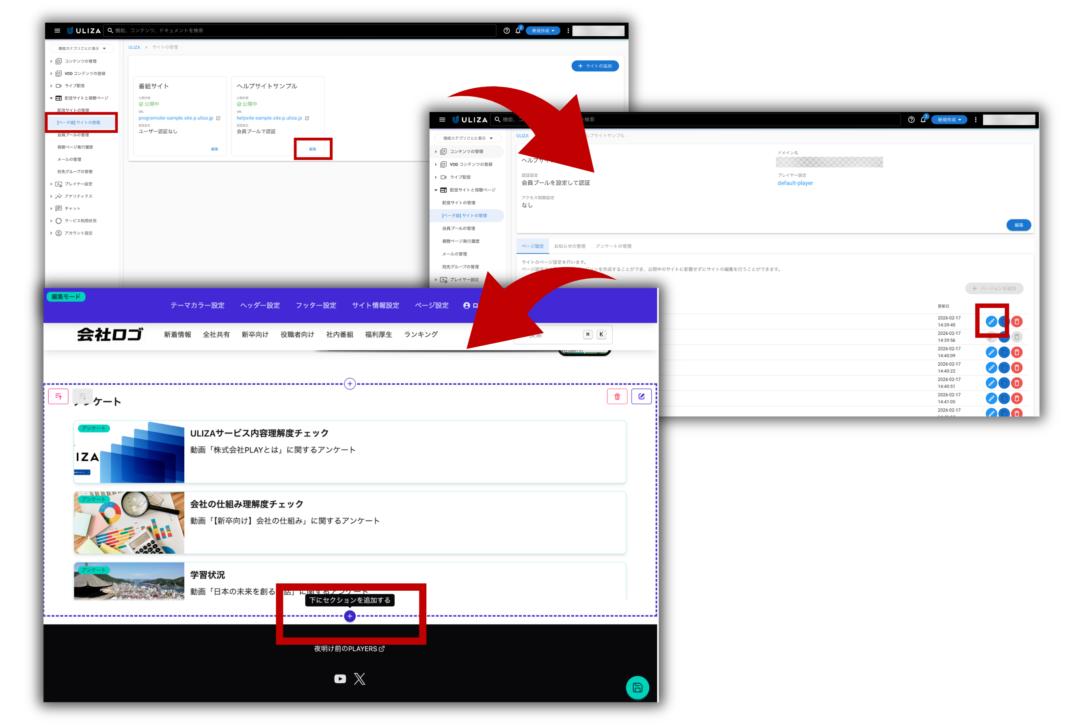Open the YouTube icon in the footer
Screen dimensions: 1087x726
[x=340, y=679]
